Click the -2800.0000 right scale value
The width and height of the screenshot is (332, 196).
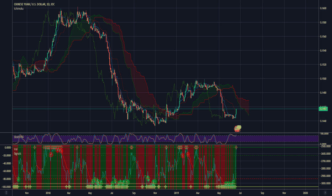tap(325, 169)
